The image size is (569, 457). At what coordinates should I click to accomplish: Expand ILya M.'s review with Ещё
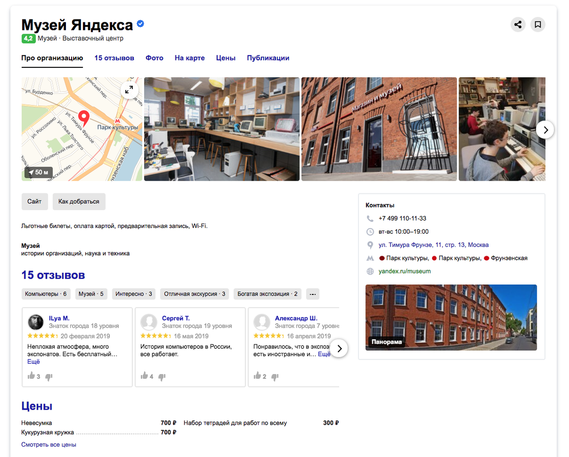34,361
